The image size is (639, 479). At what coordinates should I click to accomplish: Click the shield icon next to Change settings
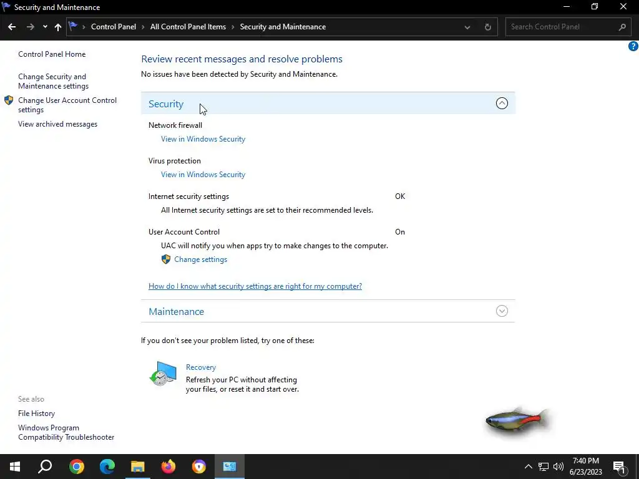166,259
